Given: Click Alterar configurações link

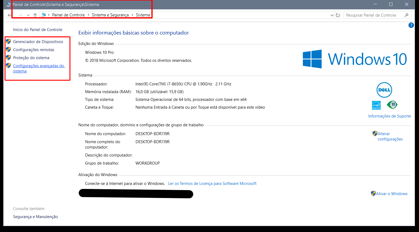Looking at the screenshot, I should [390, 136].
